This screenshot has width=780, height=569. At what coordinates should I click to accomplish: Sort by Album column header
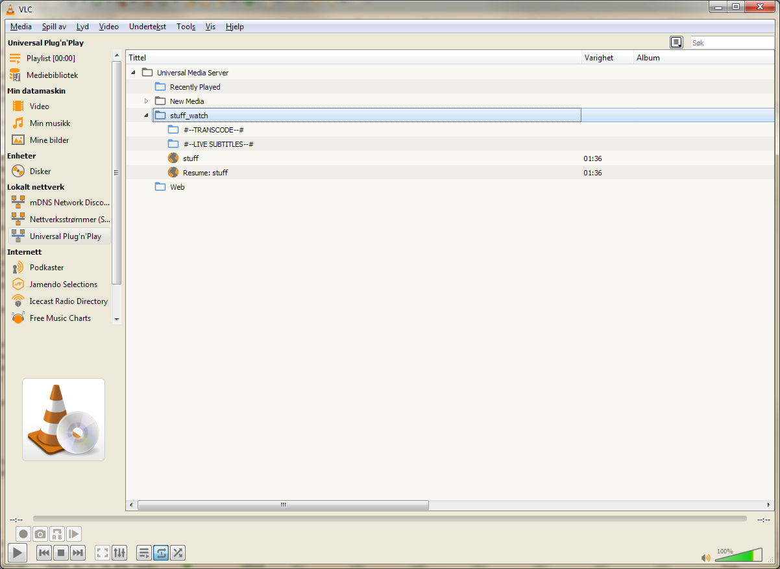pyautogui.click(x=704, y=58)
